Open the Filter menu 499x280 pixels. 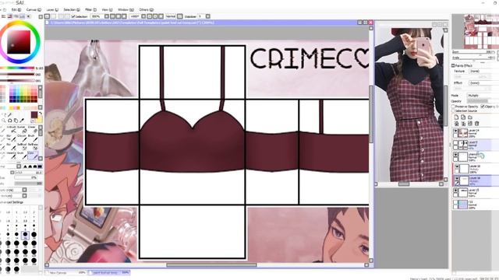coord(90,10)
